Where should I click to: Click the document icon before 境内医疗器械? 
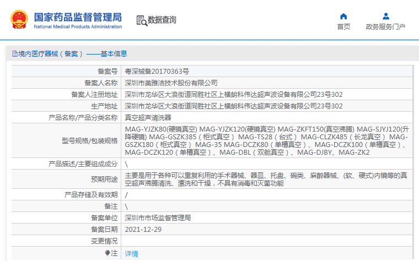[x=15, y=54]
